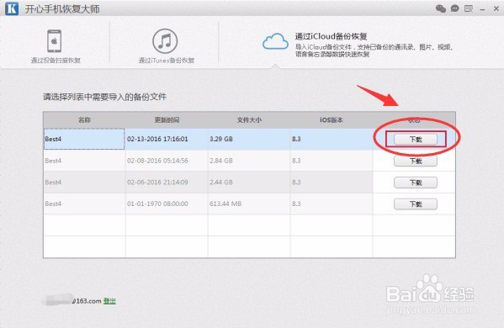Click the 开心手机恢复大师 window title

click(62, 8)
